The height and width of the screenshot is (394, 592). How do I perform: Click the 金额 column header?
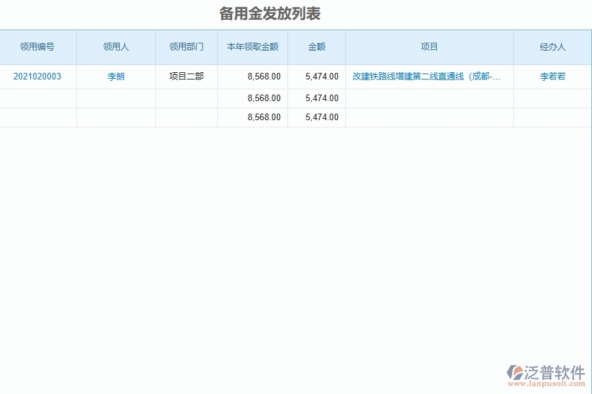pyautogui.click(x=316, y=47)
